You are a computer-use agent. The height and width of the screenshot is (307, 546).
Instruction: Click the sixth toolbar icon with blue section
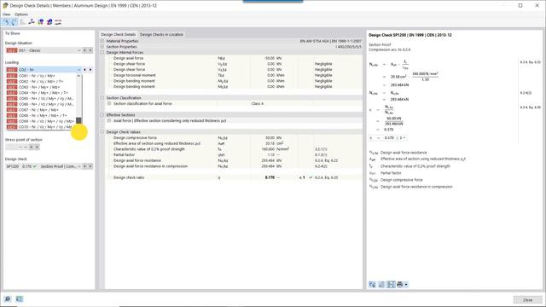49,22
